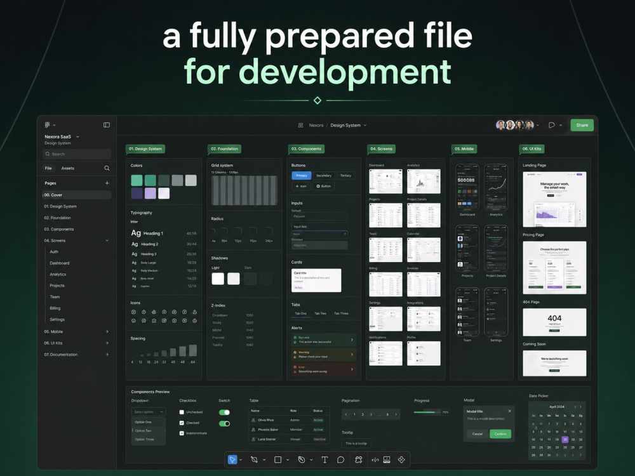This screenshot has width=635, height=476.
Task: Click the Tertiary button sample
Action: click(x=345, y=175)
